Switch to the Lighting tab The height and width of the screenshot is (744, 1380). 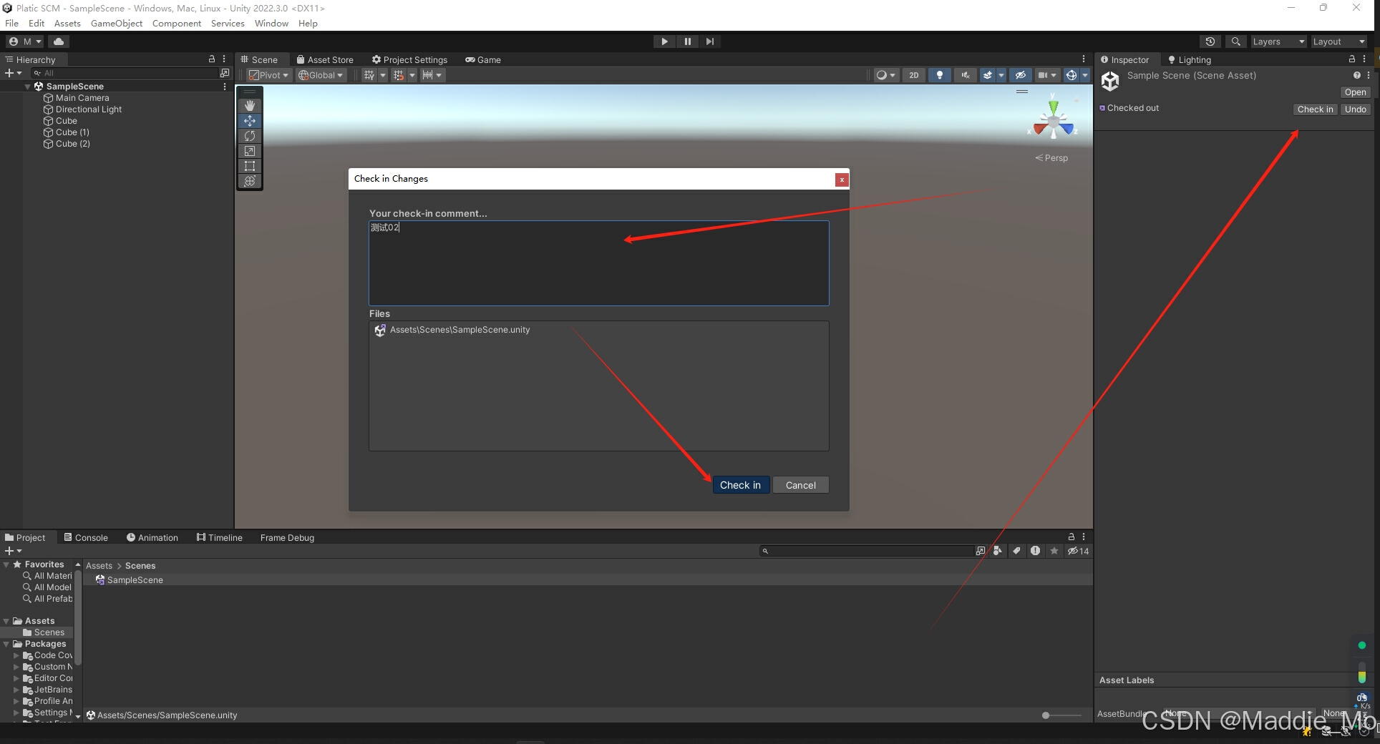tap(1190, 59)
